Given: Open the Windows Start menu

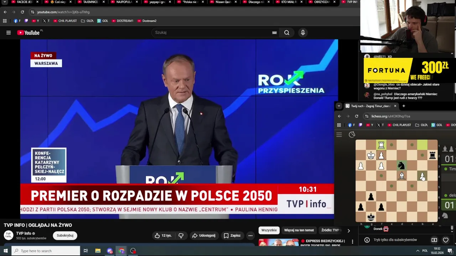Looking at the screenshot, I should coord(6,251).
